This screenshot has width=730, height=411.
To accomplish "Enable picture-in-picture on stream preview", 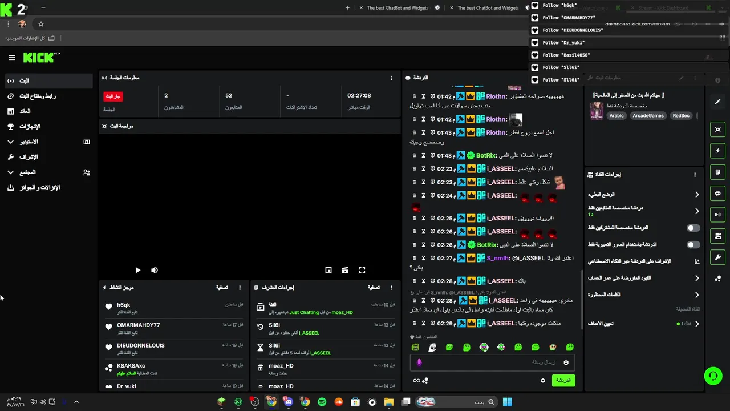I will pos(328,270).
